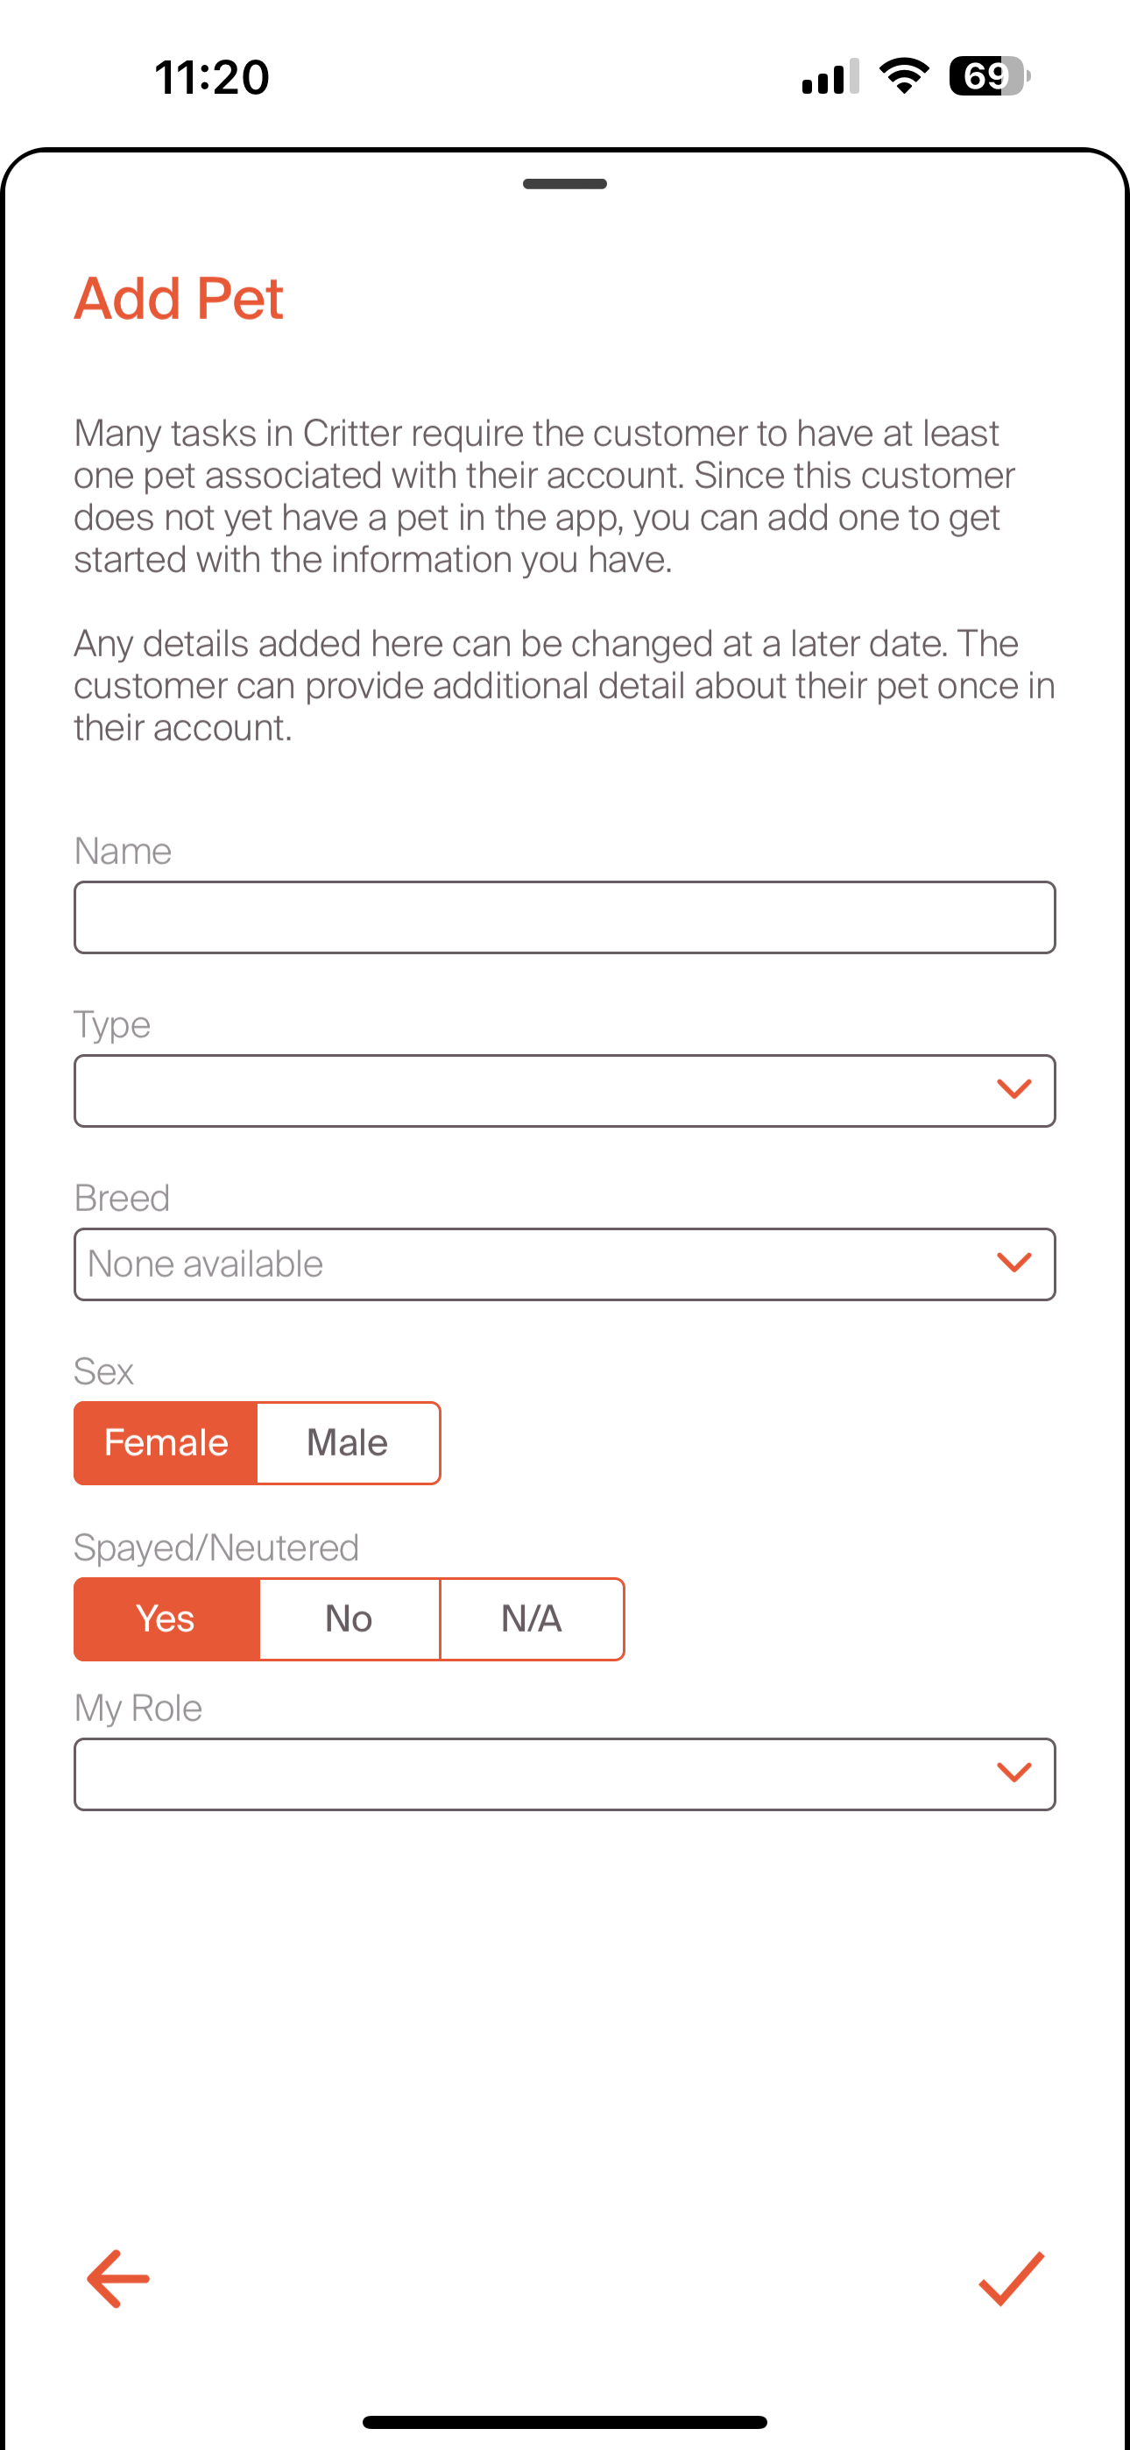Set Spayed/Neutered to No
The image size is (1130, 2450).
(350, 1618)
